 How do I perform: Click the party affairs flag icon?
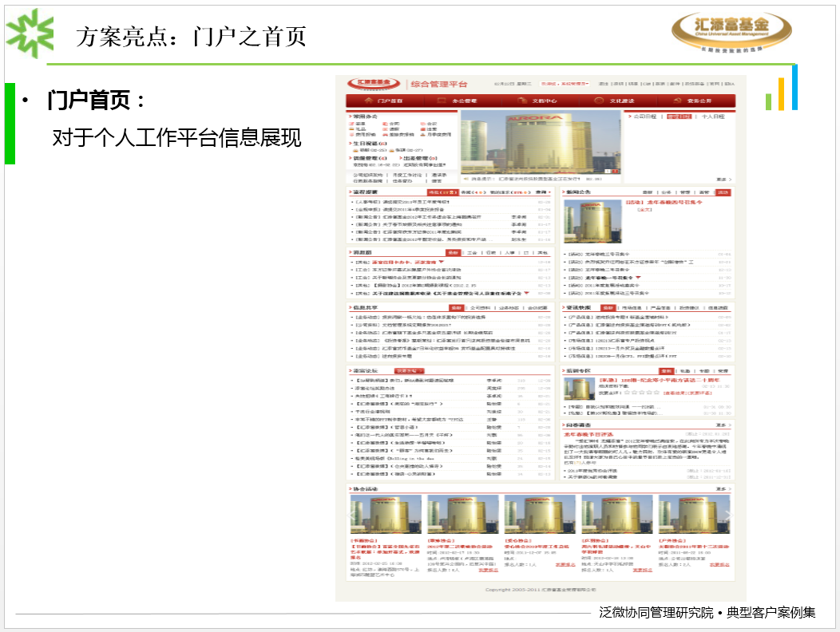pos(677,101)
